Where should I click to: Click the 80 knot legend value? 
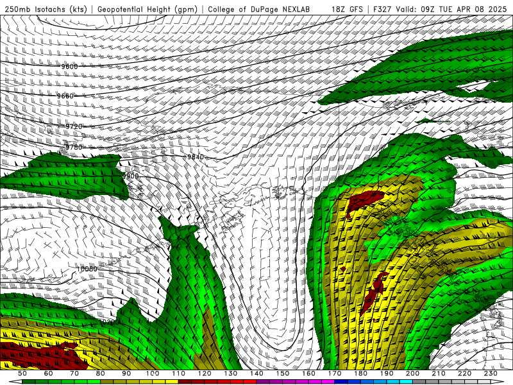point(100,373)
